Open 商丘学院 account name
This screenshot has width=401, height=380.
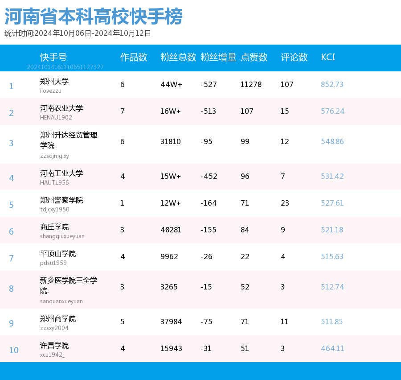coord(54,227)
